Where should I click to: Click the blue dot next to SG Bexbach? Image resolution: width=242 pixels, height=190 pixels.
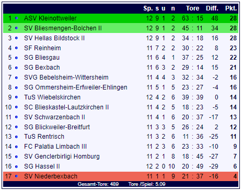[x=16, y=68]
